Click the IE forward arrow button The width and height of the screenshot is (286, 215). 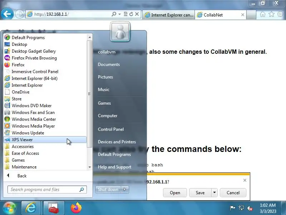(x=19, y=14)
